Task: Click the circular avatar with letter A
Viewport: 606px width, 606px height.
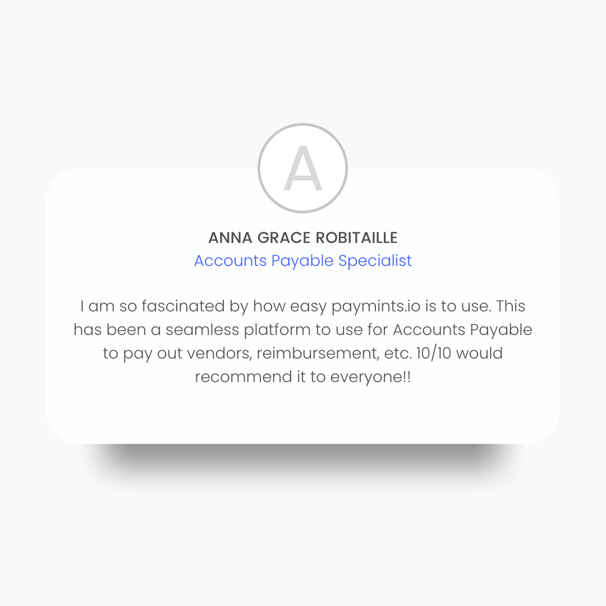Action: coord(302,168)
